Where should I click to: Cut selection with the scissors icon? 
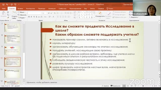[8, 12]
